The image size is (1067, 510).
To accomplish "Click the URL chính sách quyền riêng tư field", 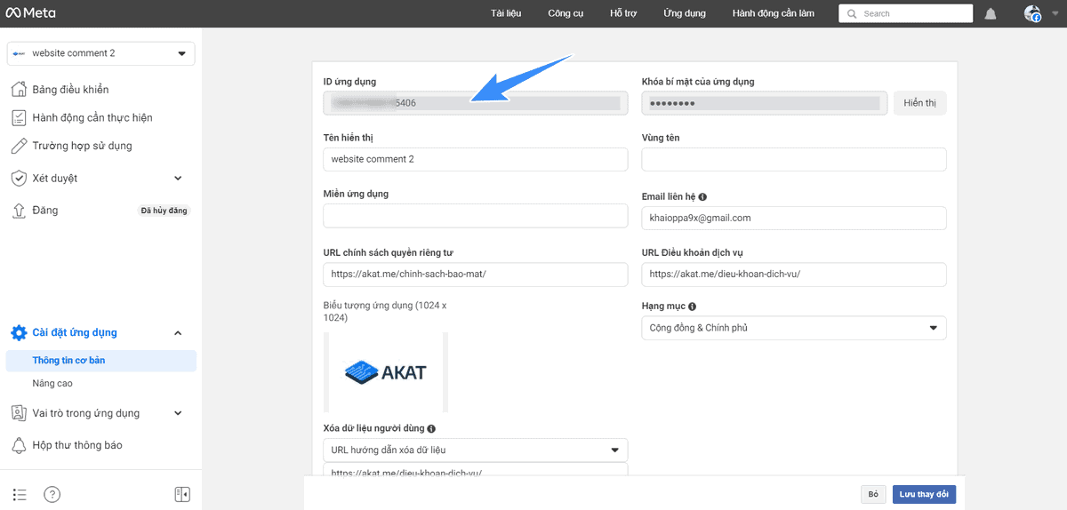I will pos(476,275).
